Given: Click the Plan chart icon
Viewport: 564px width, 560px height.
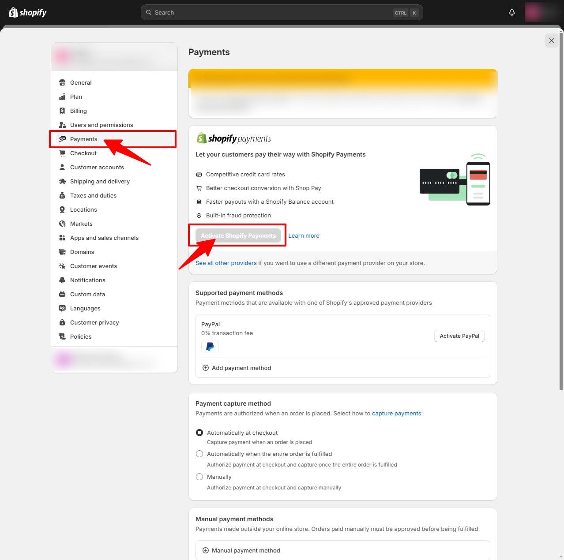Looking at the screenshot, I should (x=62, y=97).
